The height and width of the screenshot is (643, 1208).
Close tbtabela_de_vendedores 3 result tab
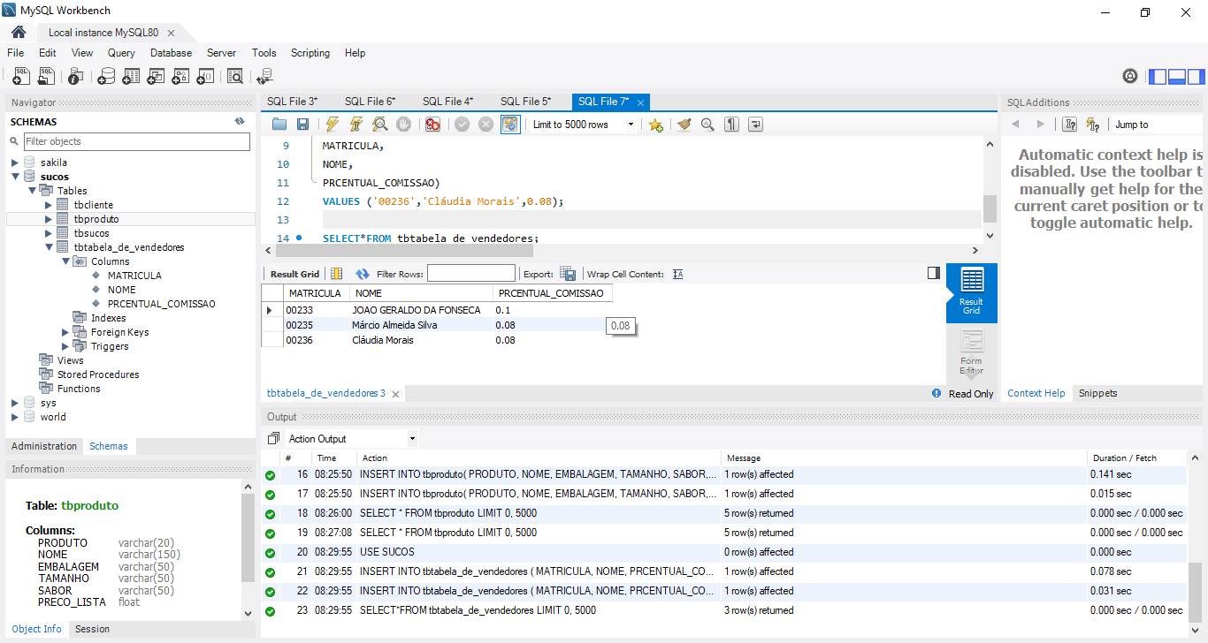pyautogui.click(x=395, y=394)
